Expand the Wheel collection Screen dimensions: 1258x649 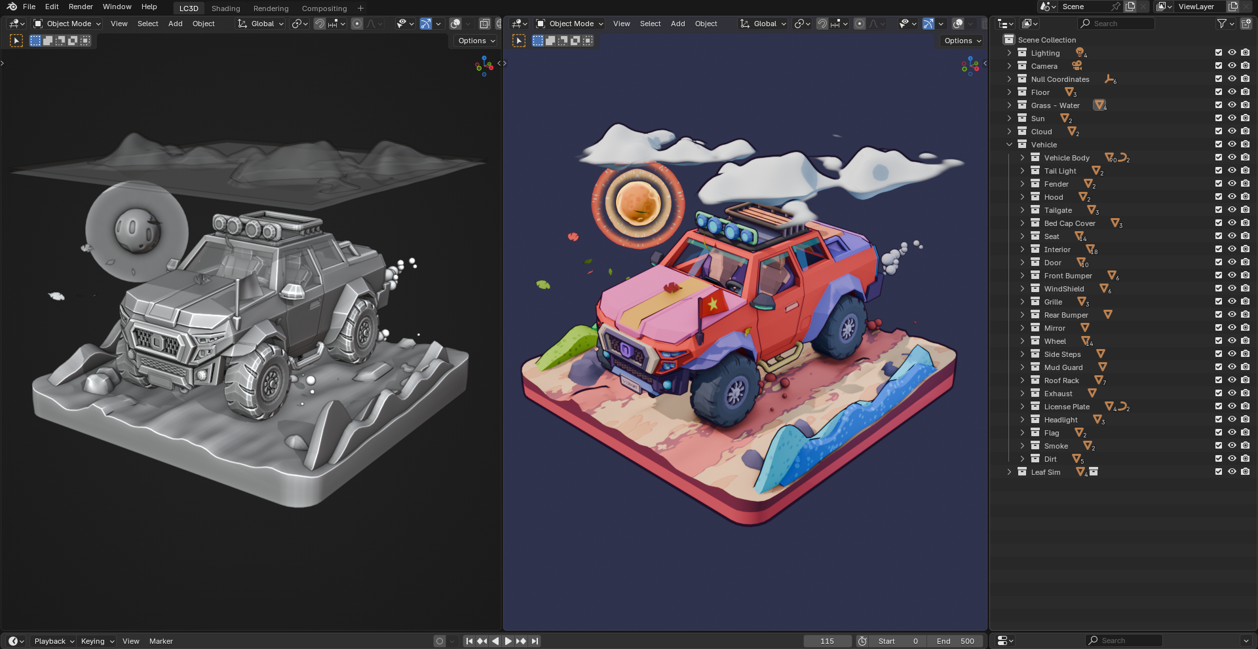[1022, 341]
